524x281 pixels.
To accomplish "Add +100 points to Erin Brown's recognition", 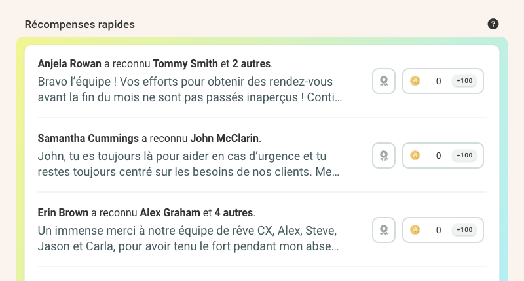I will (x=464, y=230).
